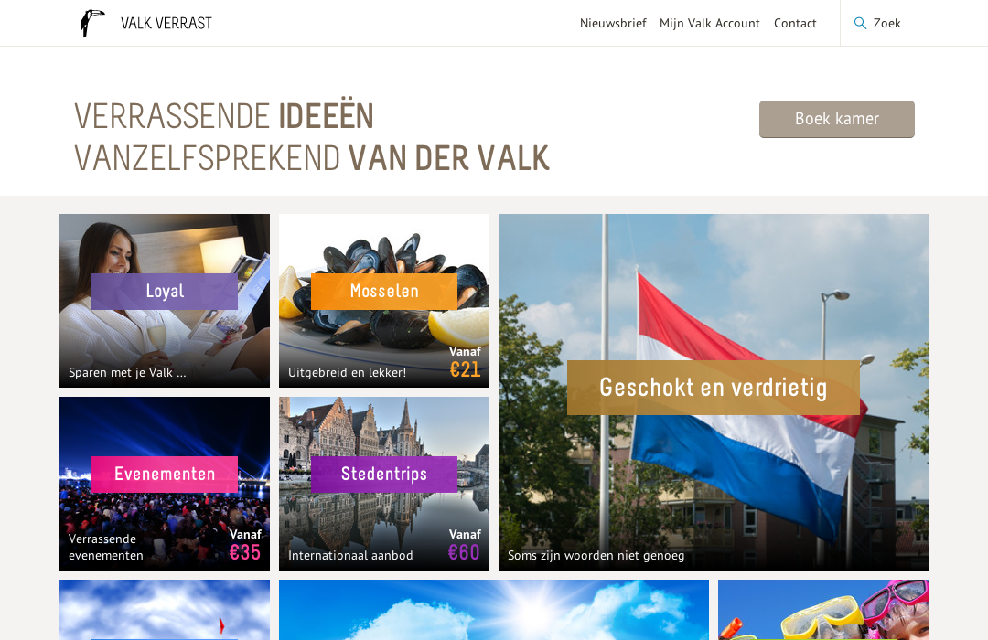Click the Boek kamer button
Screen dimensions: 988x640
837,119
